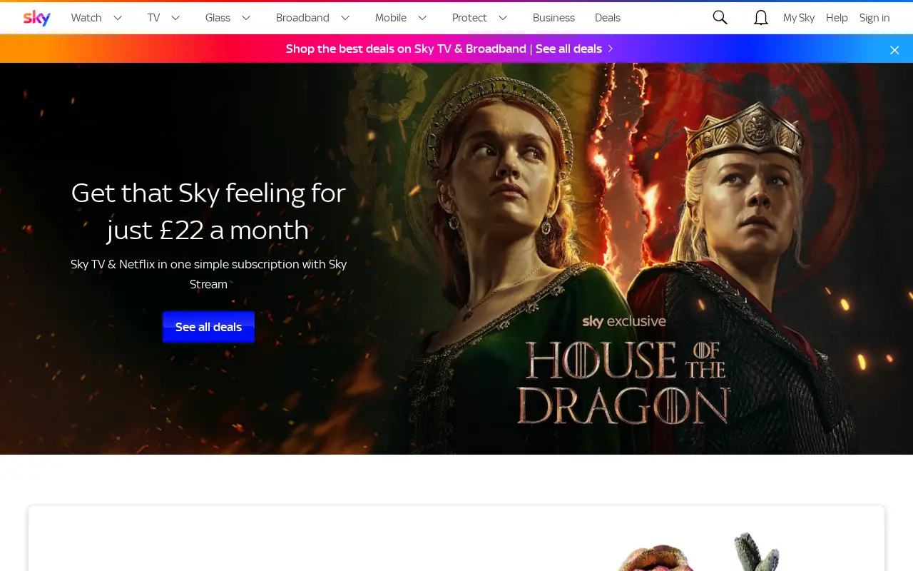Click the House of the Dragon title artwork
Image resolution: width=913 pixels, height=571 pixels.
(623, 383)
